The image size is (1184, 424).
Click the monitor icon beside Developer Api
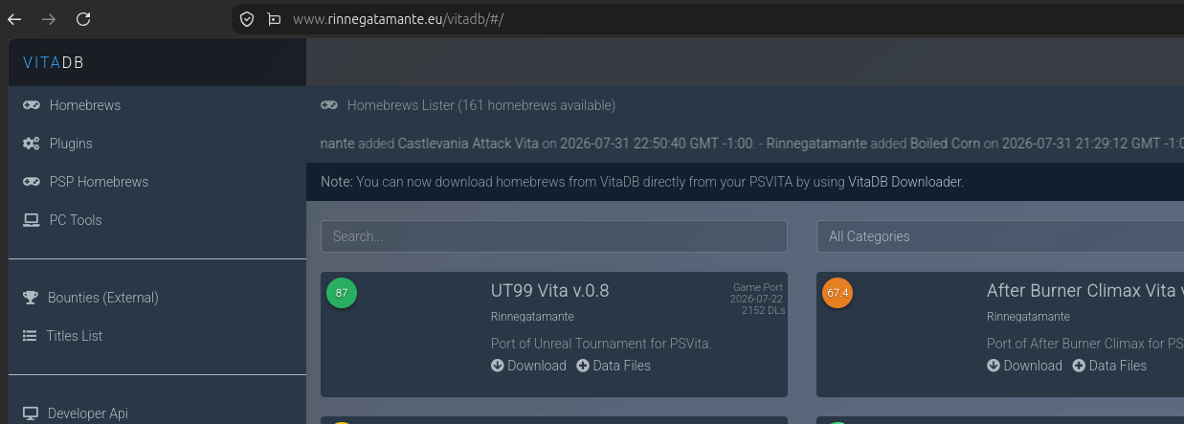click(x=31, y=413)
